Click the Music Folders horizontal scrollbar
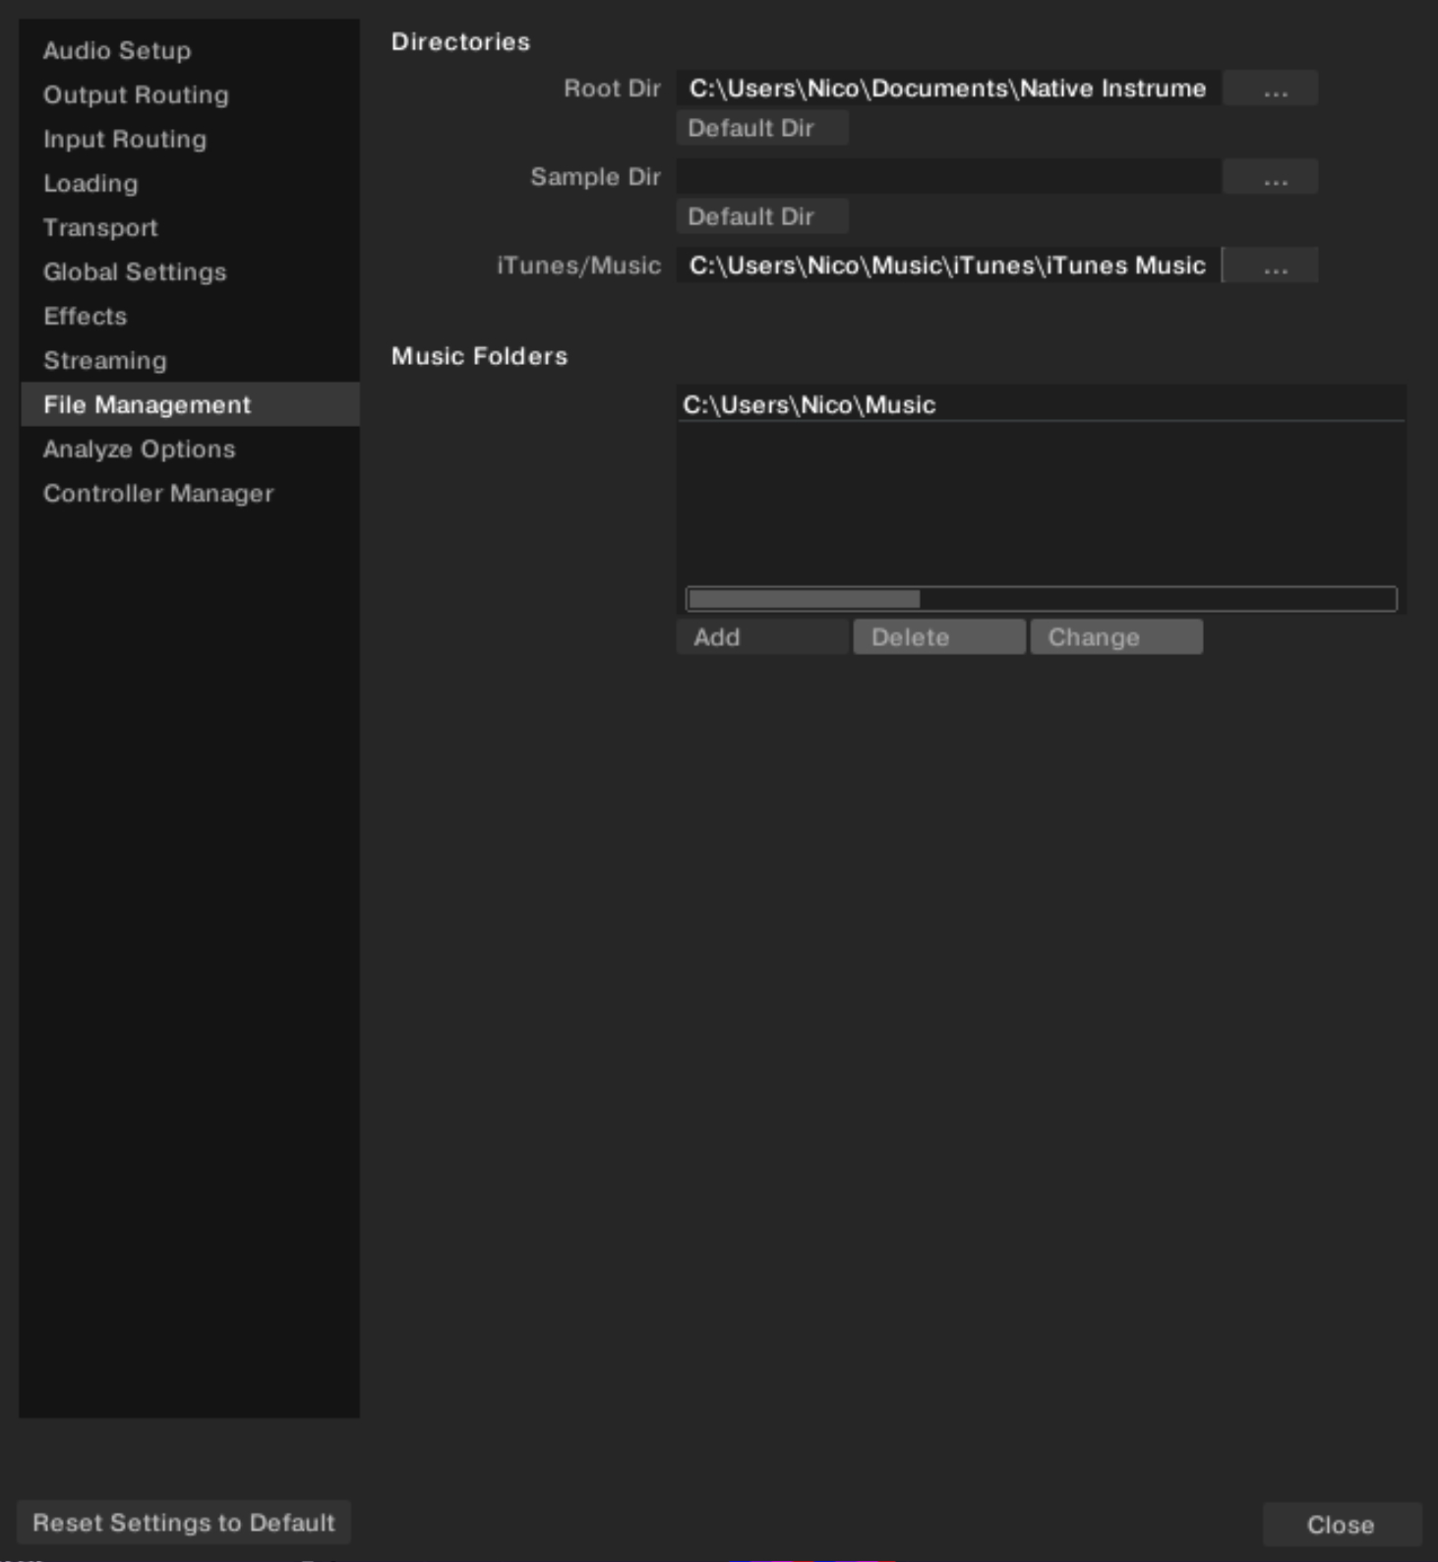The height and width of the screenshot is (1562, 1438). (x=1041, y=598)
